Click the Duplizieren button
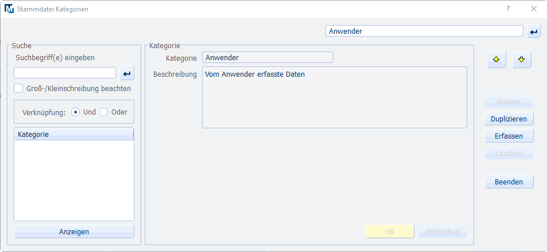The height and width of the screenshot is (252, 547). 509,119
